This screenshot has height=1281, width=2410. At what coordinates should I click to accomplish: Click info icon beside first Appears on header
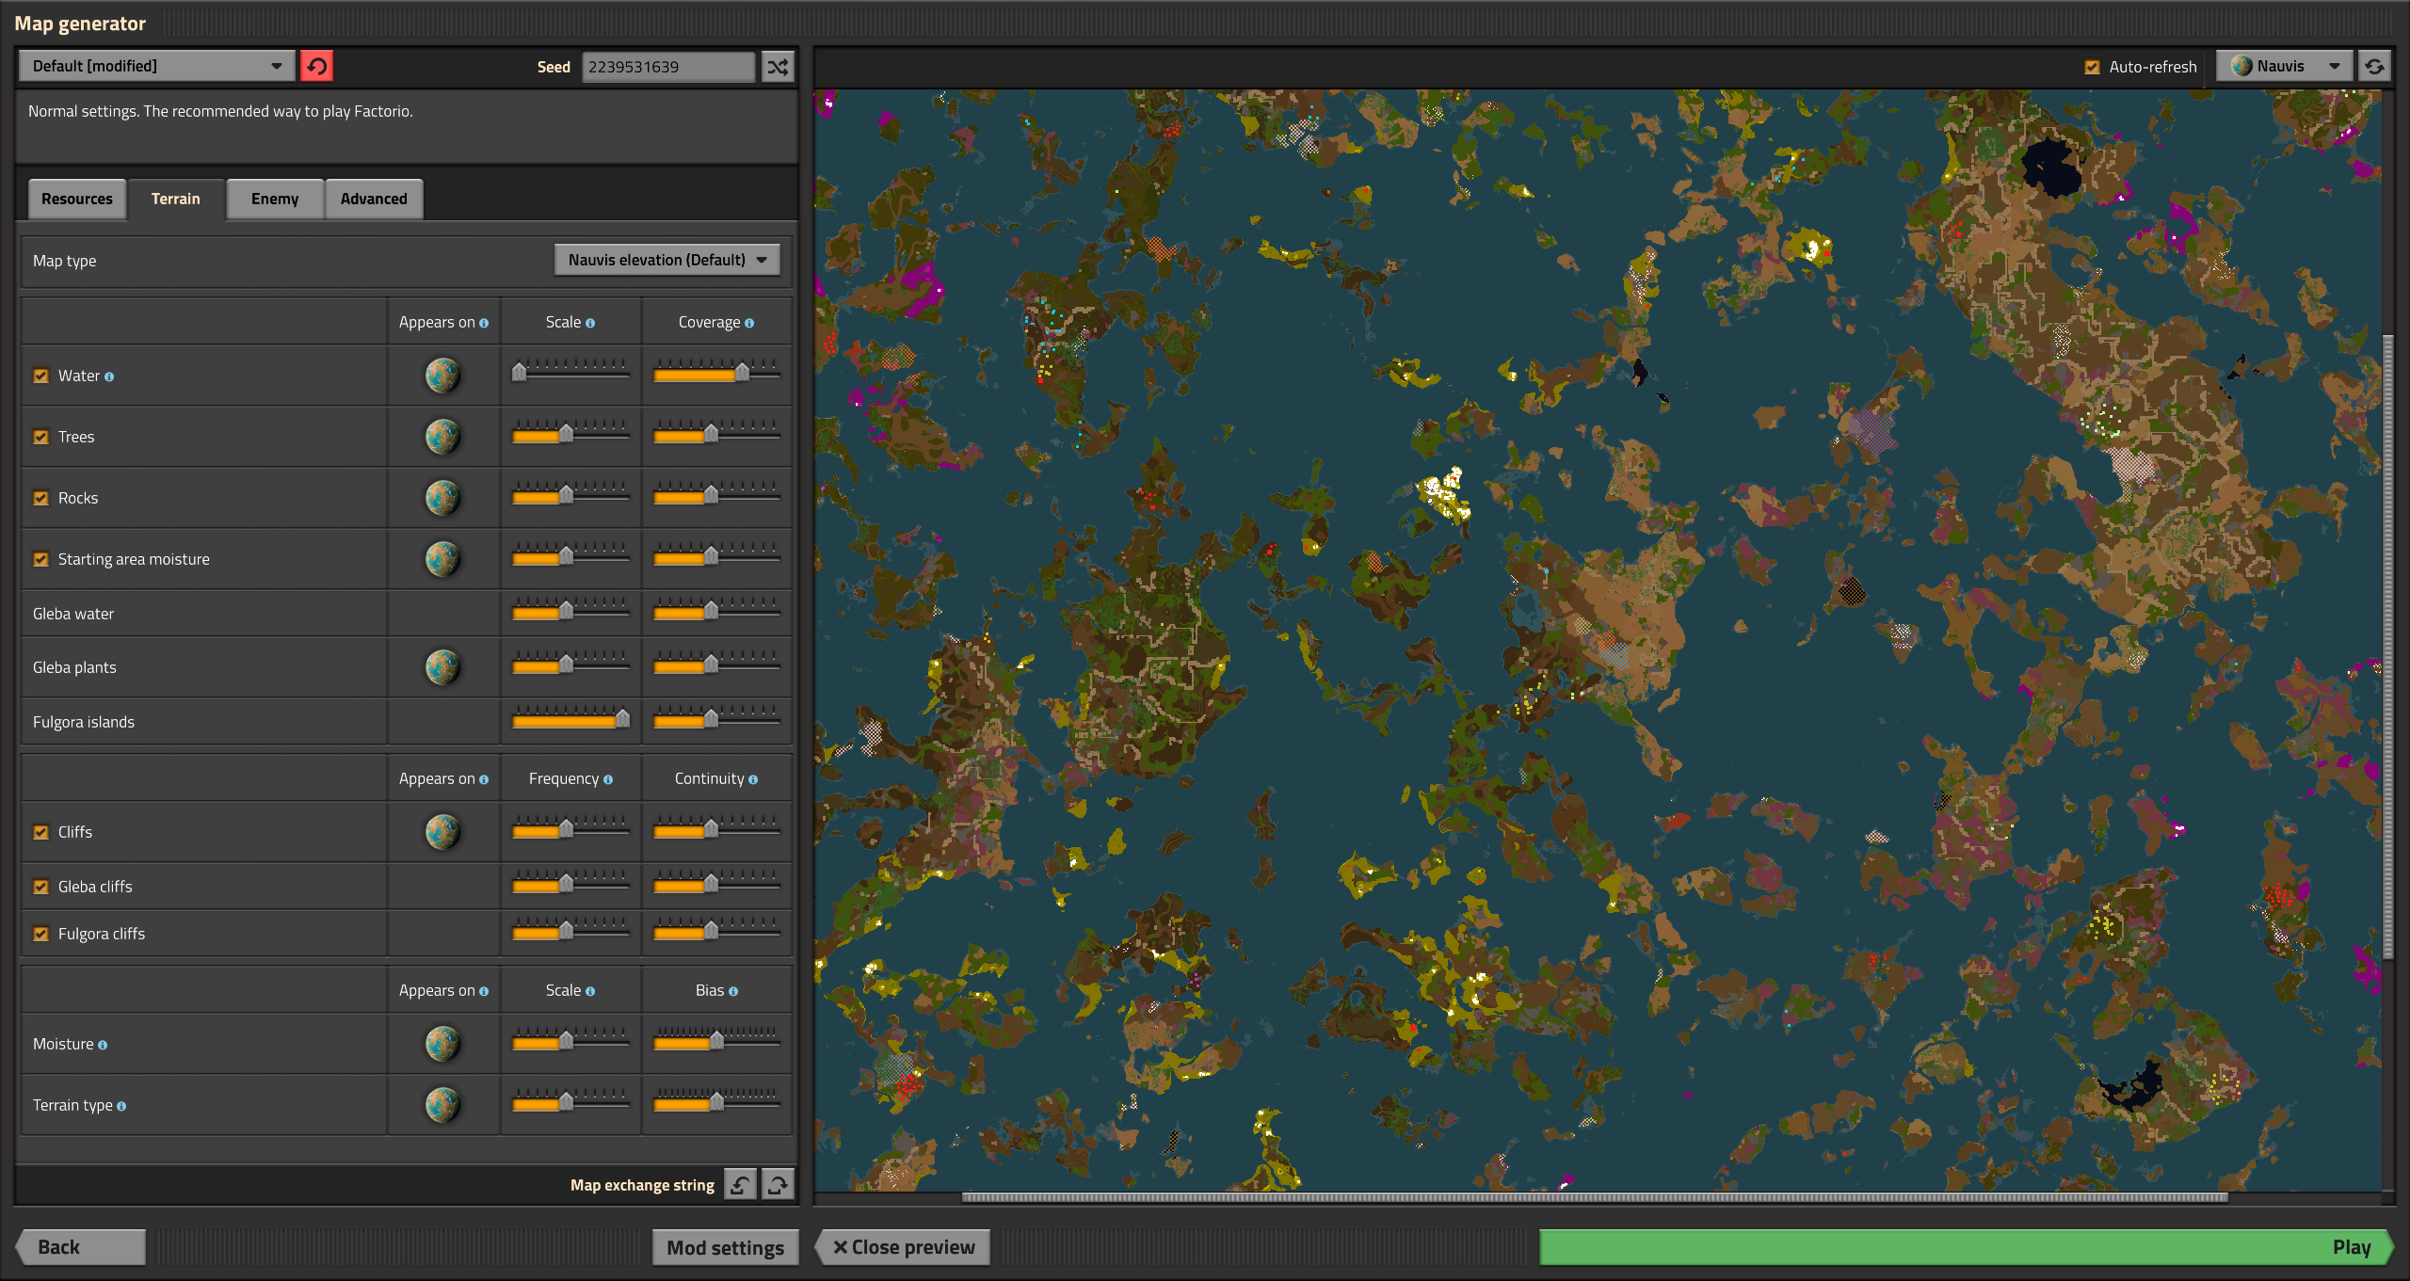pos(484,323)
